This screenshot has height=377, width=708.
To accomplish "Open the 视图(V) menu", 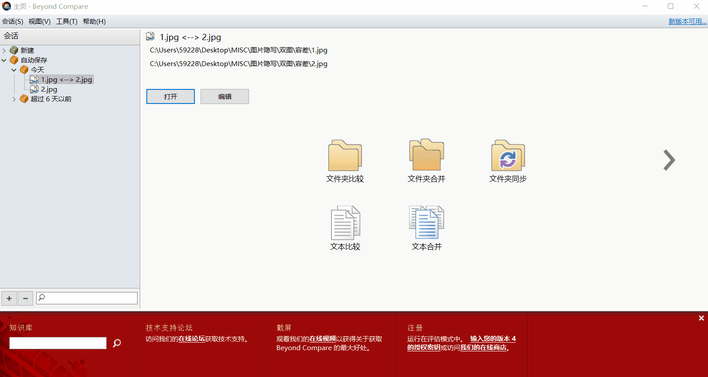I will [40, 22].
